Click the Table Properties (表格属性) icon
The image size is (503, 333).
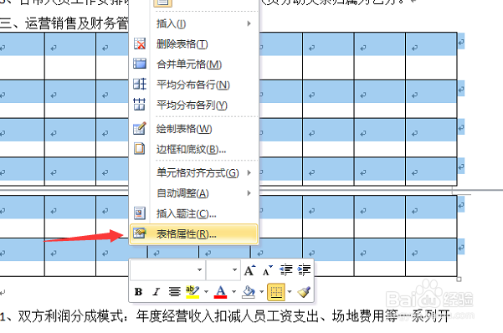tap(140, 233)
